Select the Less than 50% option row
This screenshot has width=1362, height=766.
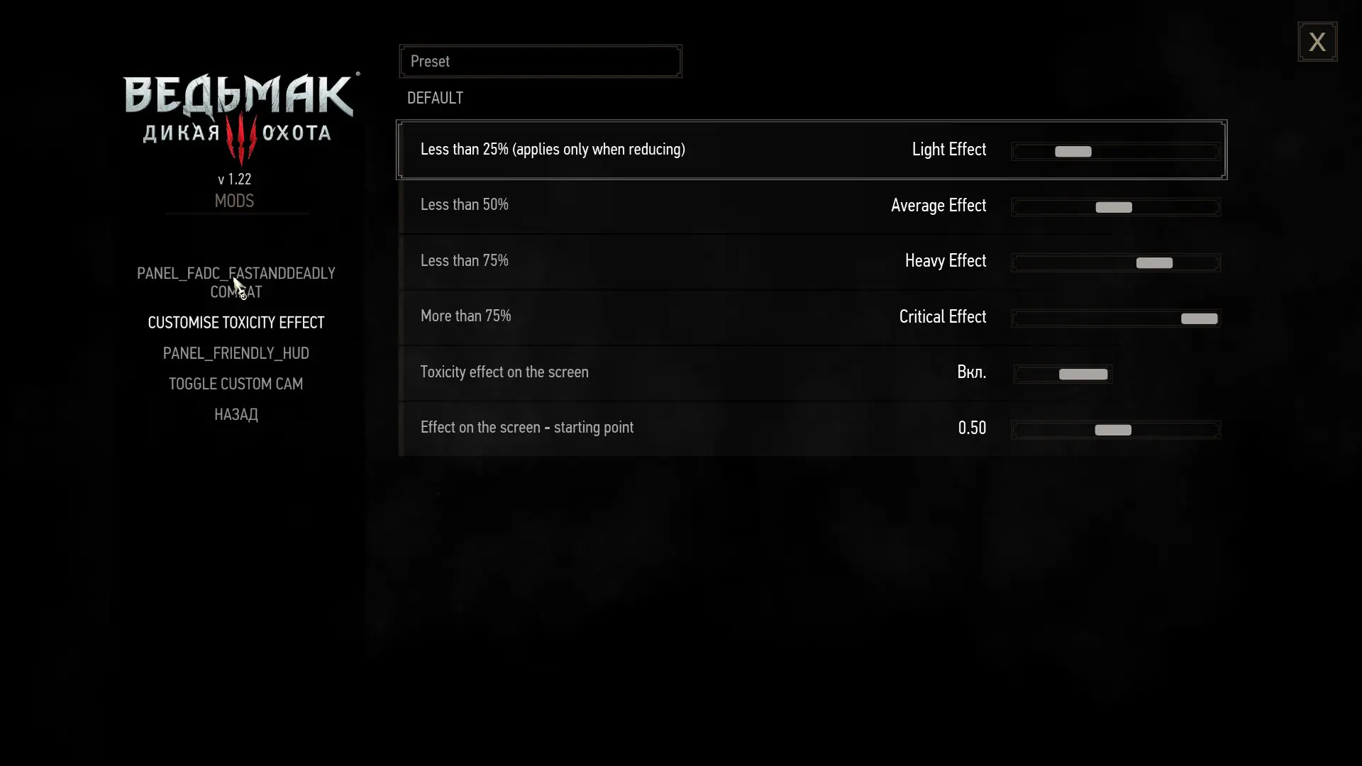tap(812, 206)
